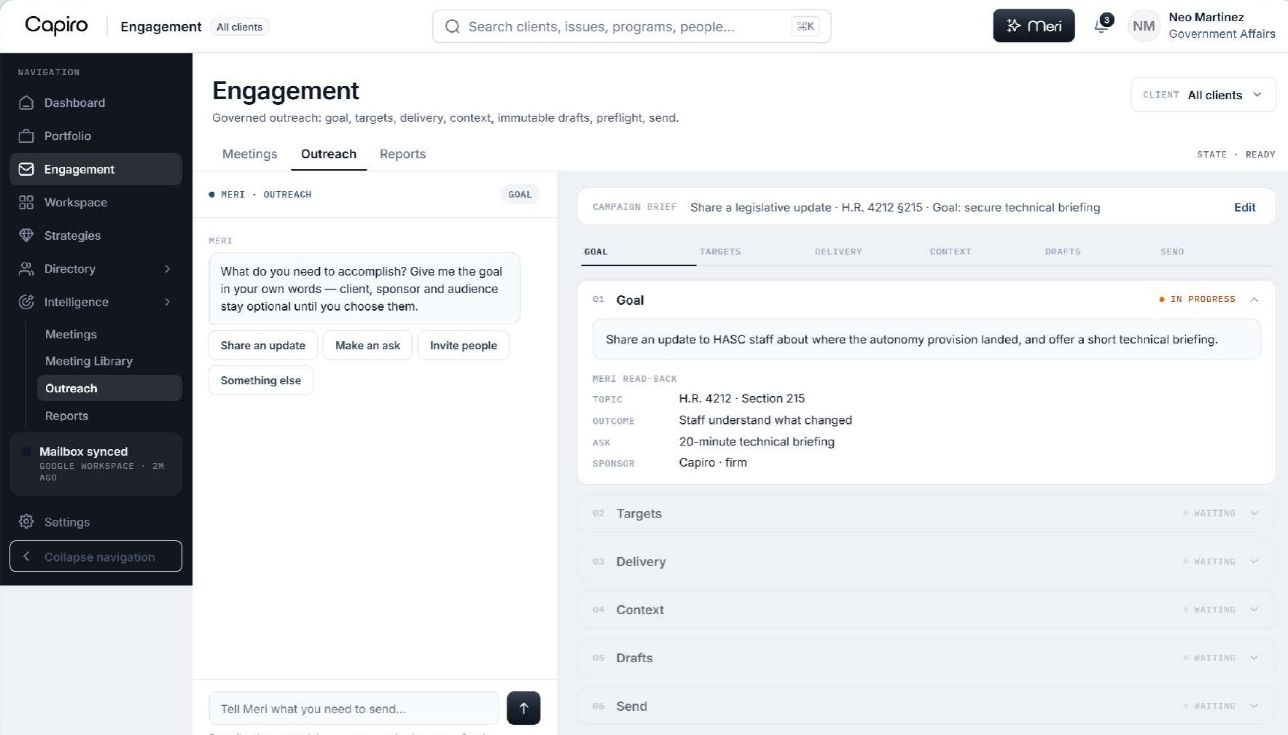Click the Workspace grid icon

(x=26, y=203)
